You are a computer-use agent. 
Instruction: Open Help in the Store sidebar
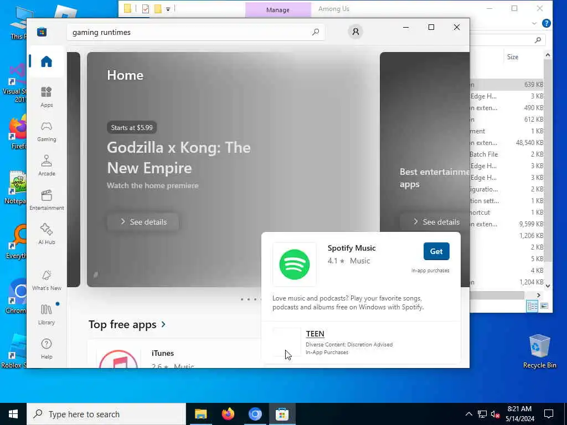(47, 349)
